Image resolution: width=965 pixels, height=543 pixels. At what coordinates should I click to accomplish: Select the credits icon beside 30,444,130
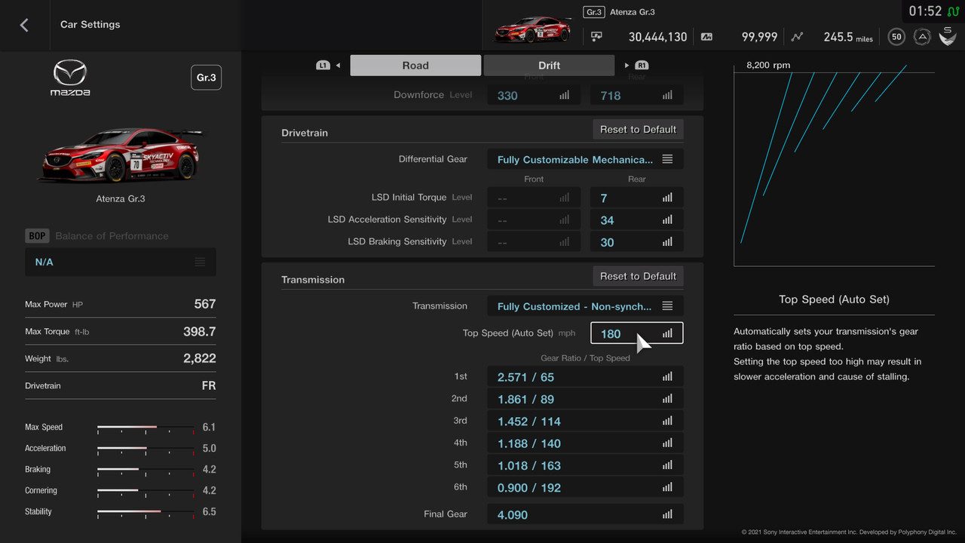point(596,36)
